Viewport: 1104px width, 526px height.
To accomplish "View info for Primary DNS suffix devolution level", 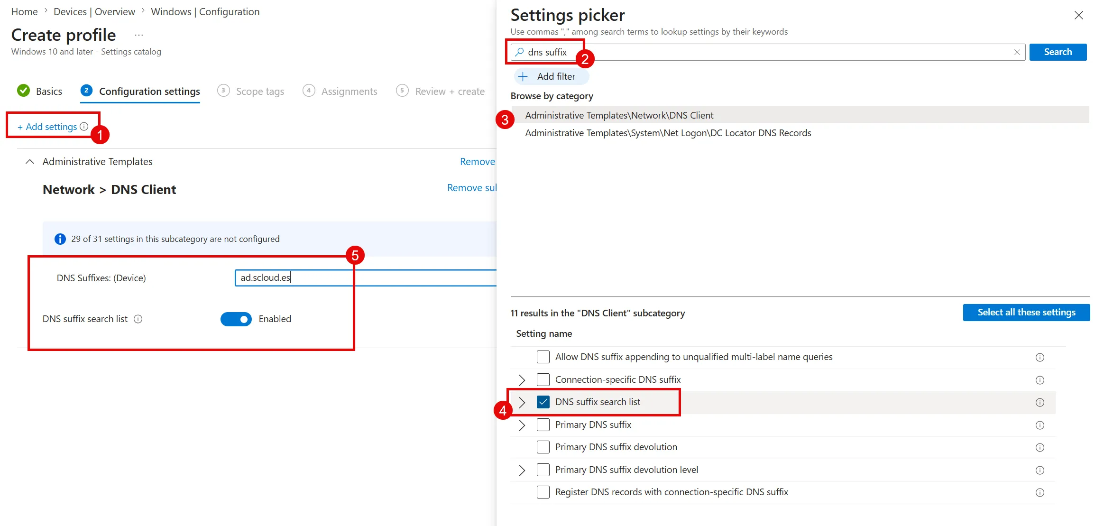I will 1040,470.
